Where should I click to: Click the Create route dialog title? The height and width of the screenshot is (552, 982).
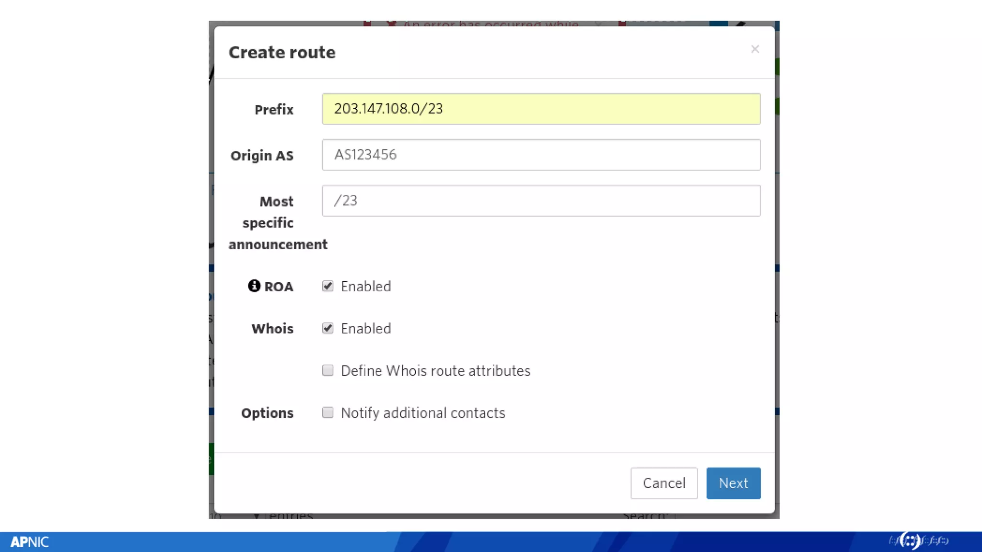click(x=282, y=52)
